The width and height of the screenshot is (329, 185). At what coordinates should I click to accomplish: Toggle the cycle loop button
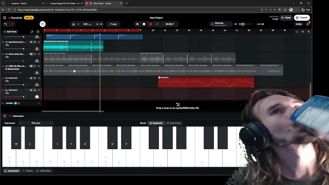[157, 24]
